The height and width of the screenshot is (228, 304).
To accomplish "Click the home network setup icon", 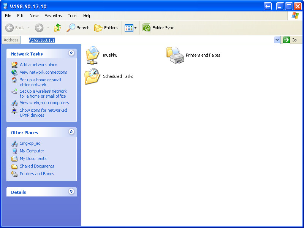I will pos(14,80).
